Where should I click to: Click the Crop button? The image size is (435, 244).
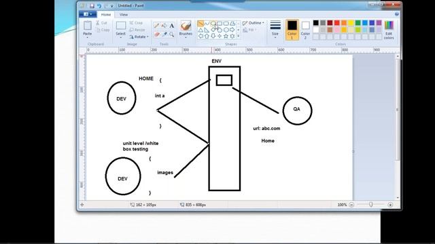(136, 23)
